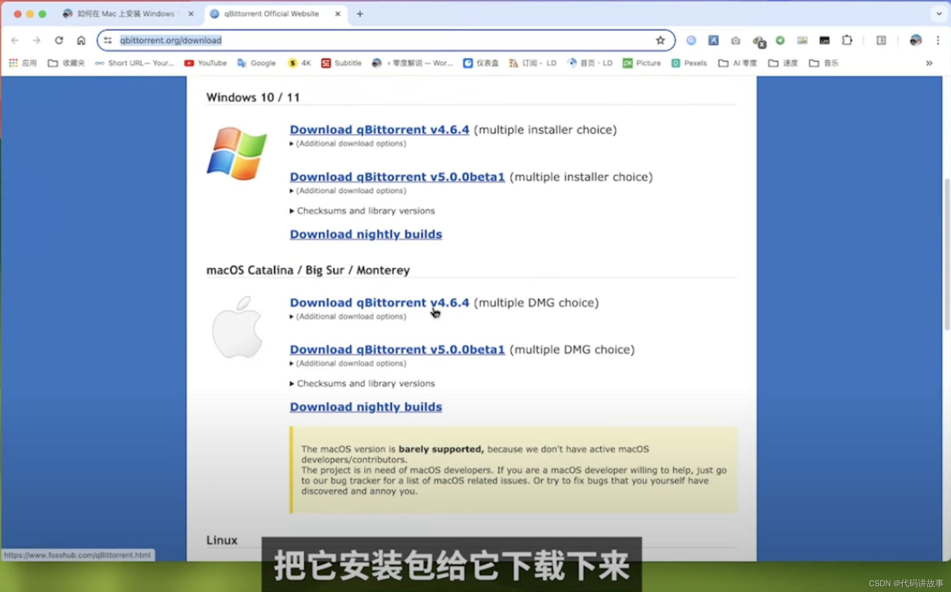Expand Windows checksums and library versions
The height and width of the screenshot is (592, 951).
coord(362,211)
